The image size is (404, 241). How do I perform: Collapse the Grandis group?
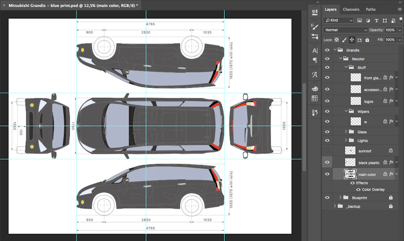click(x=335, y=50)
